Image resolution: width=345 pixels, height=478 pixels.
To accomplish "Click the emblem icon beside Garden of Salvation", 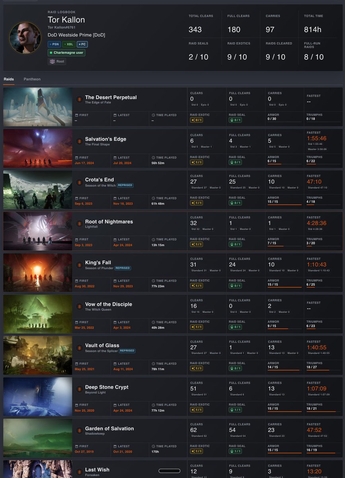I will [x=79, y=431].
